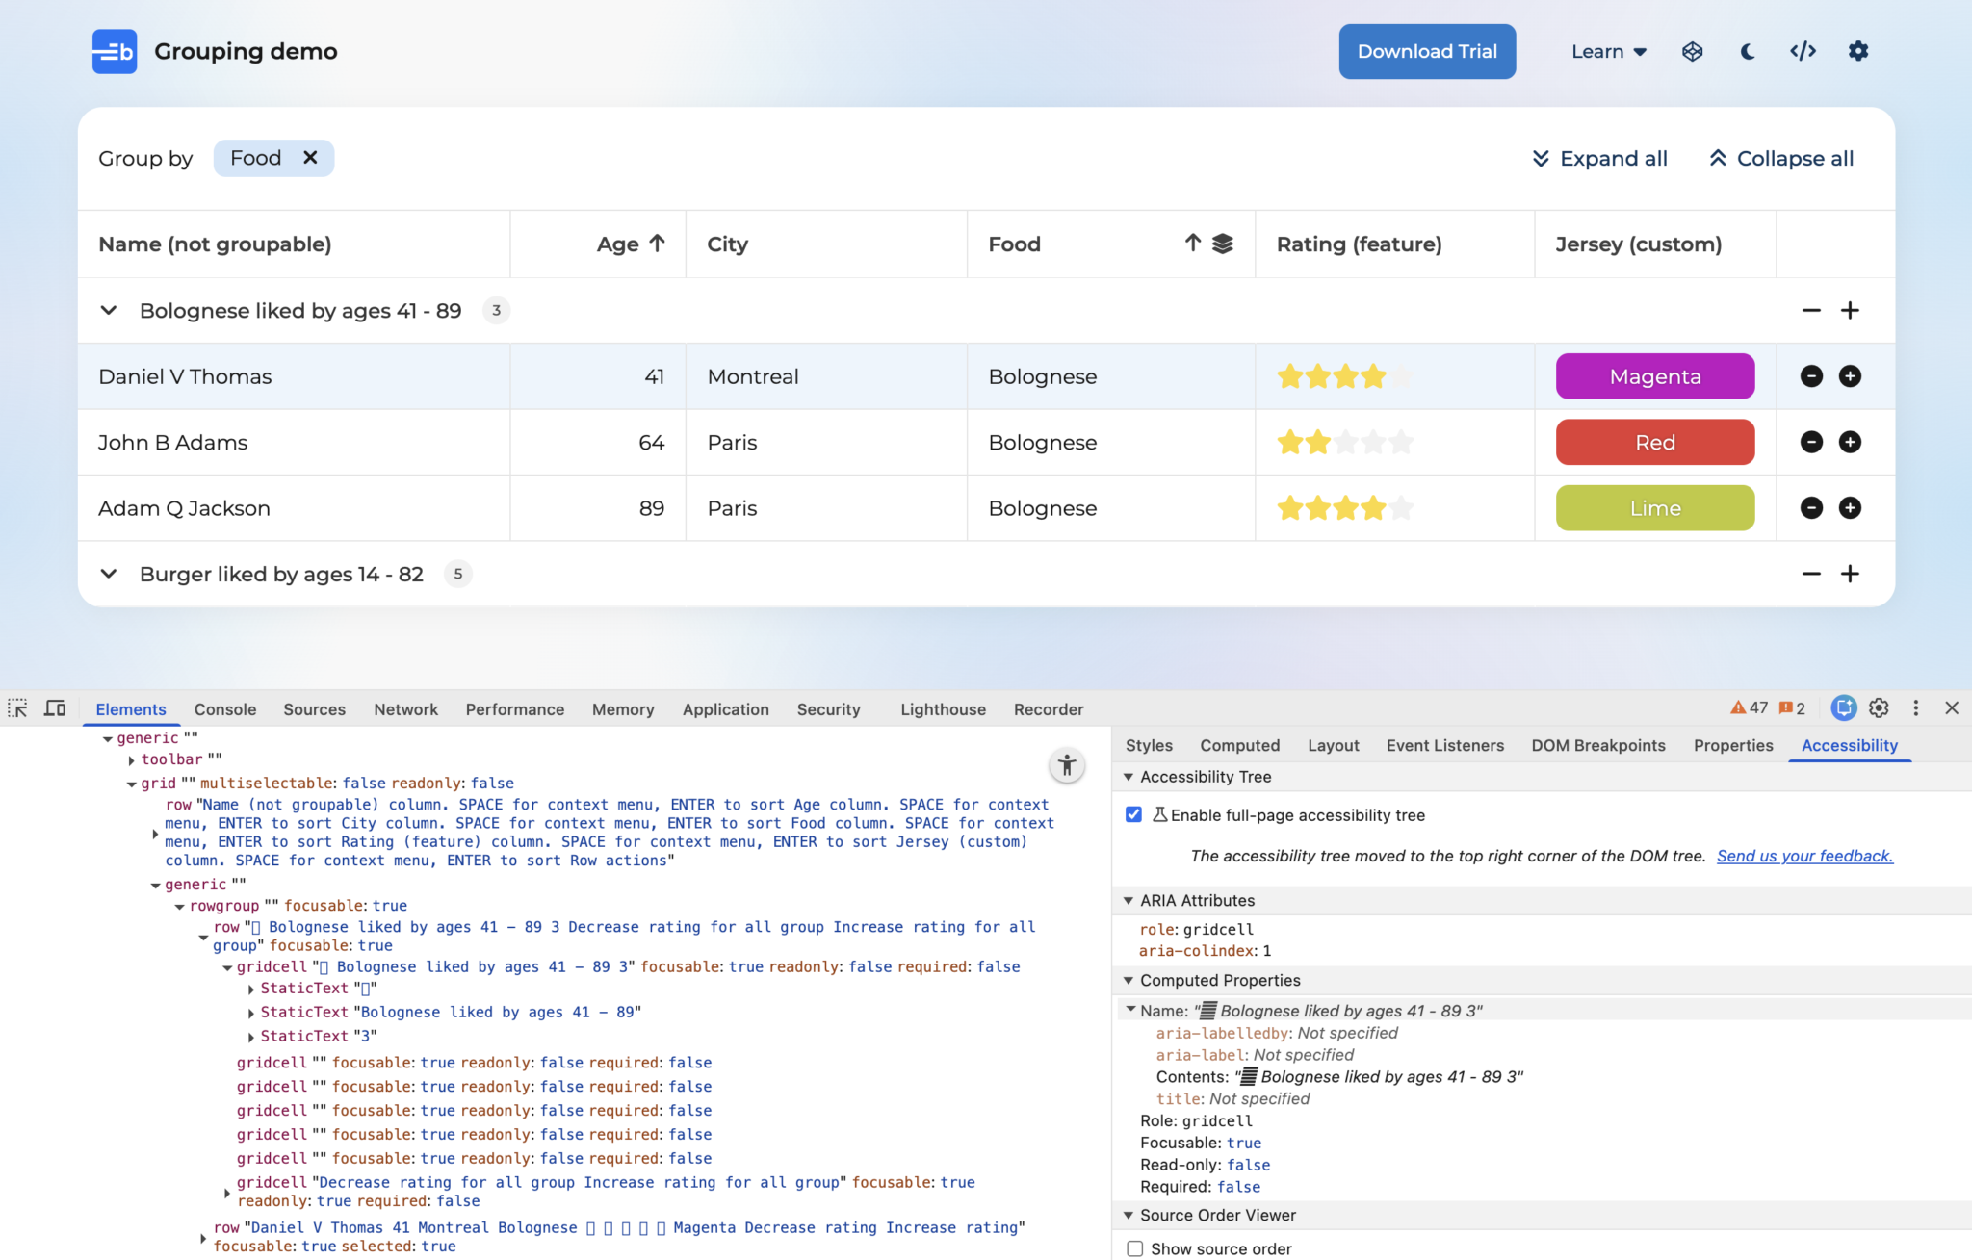Open DevTools settings gear
Image resolution: width=1972 pixels, height=1260 pixels.
point(1879,708)
